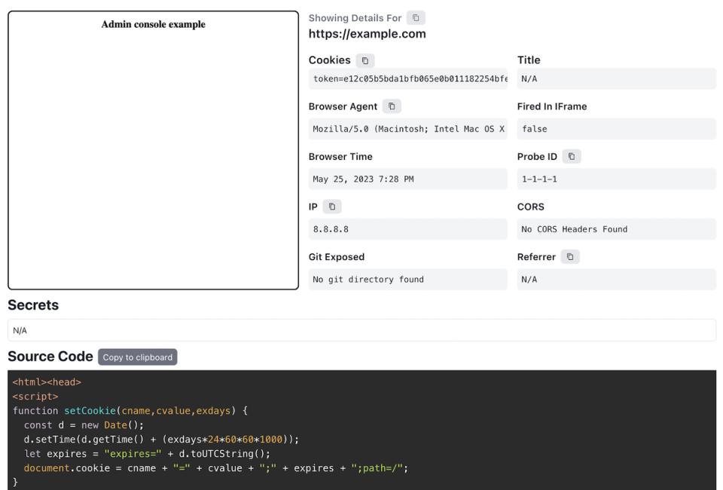Copy the Probe ID value
Image resolution: width=723 pixels, height=490 pixels.
click(572, 156)
